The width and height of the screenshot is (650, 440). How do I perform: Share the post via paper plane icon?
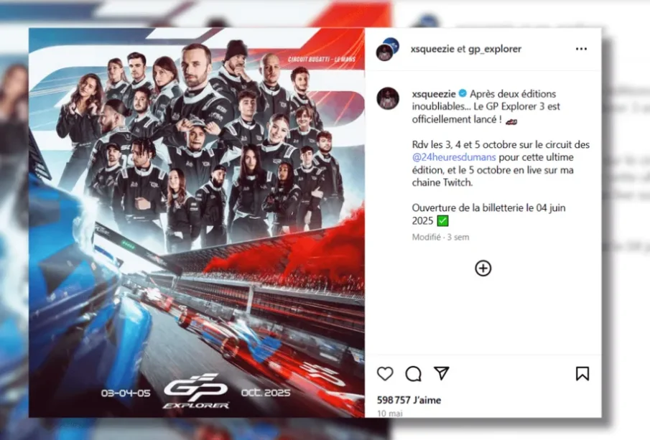point(442,373)
